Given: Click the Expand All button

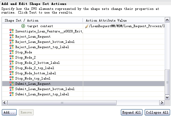Looking at the screenshot, I should click(132, 112).
